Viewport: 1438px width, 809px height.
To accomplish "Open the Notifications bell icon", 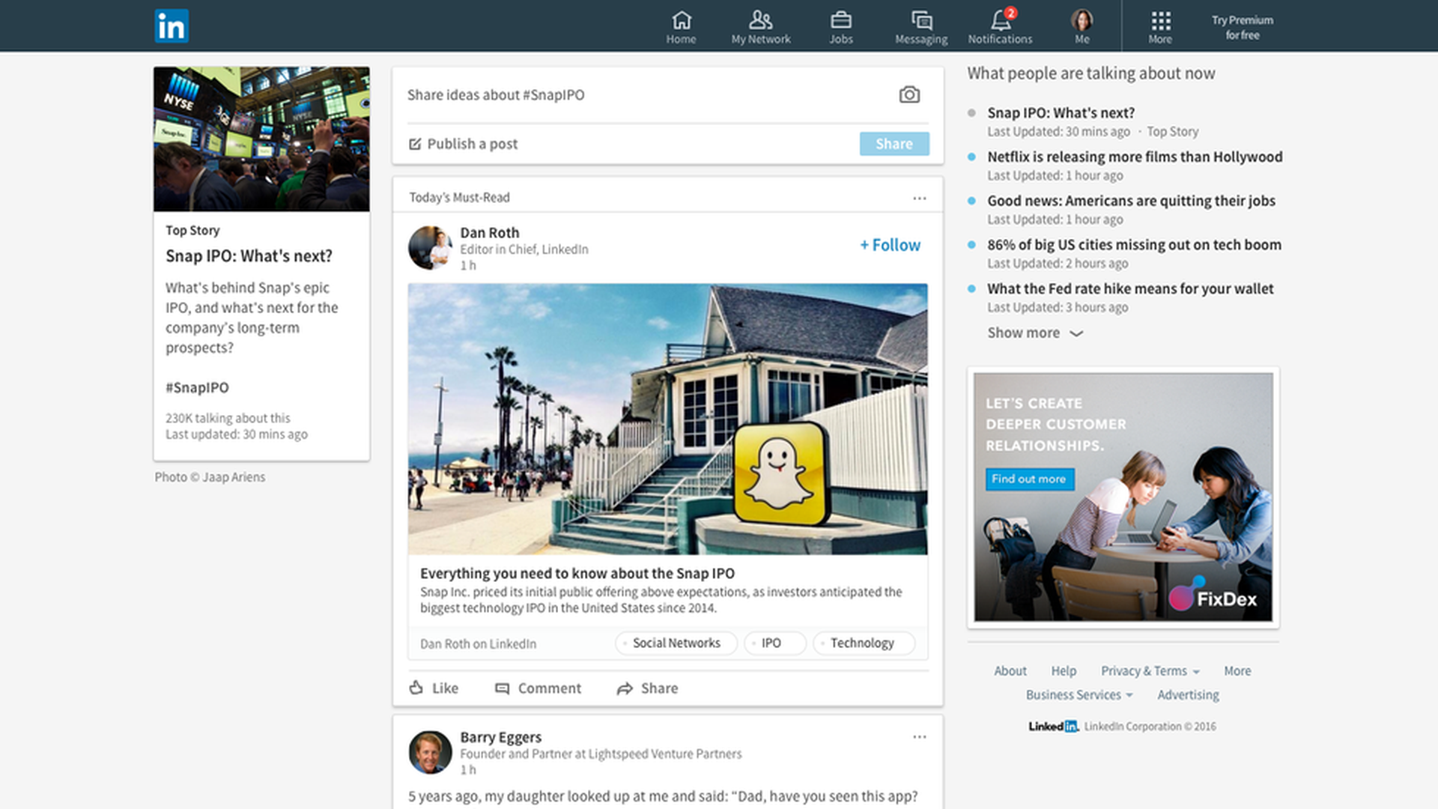I will tap(1000, 20).
